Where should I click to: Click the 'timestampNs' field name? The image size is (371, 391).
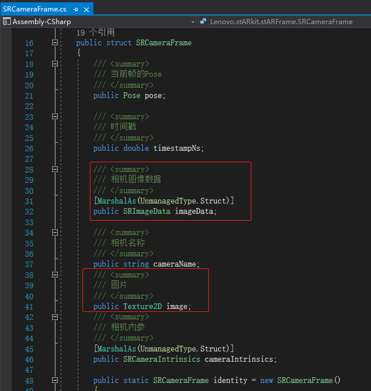tap(177, 148)
